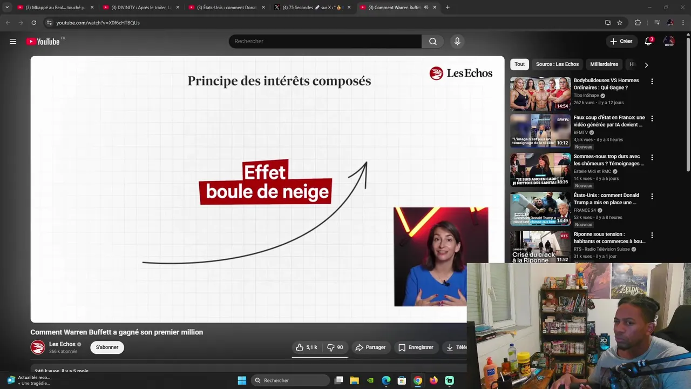This screenshot has width=691, height=389.
Task: Reload the page
Action: [33, 23]
